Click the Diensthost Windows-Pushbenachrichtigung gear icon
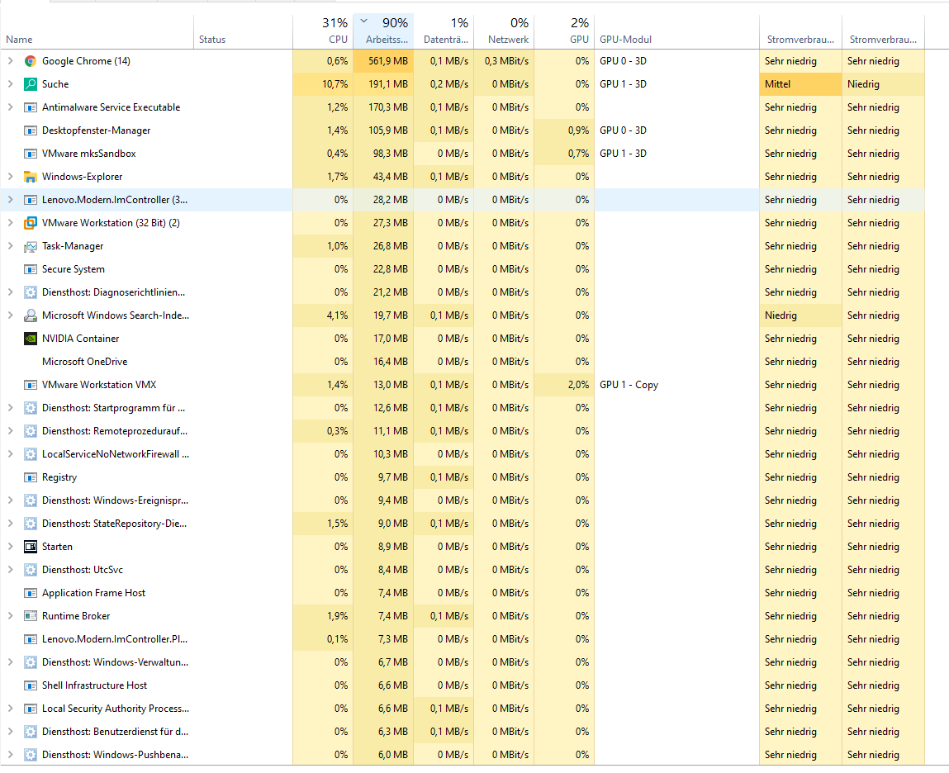This screenshot has height=773, width=949. pos(31,755)
